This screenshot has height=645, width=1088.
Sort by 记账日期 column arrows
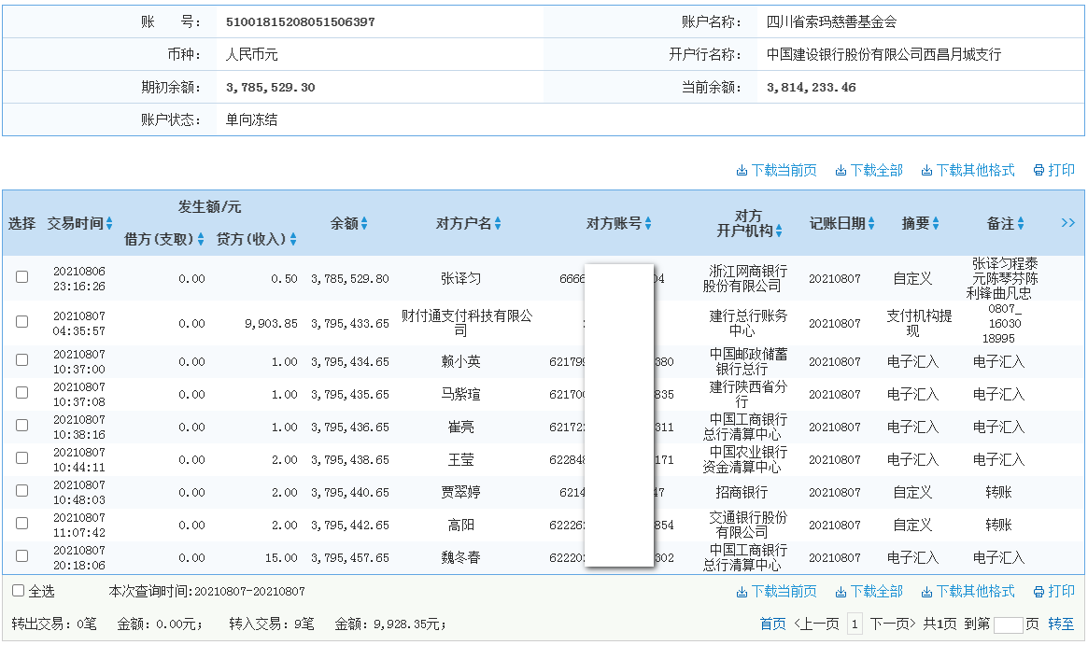(x=870, y=223)
